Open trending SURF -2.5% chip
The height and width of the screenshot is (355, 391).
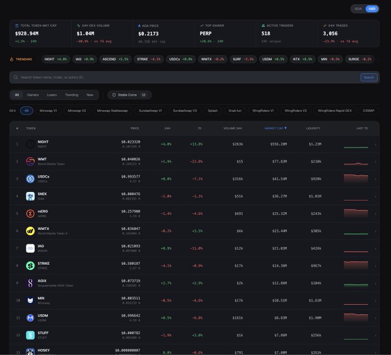[x=243, y=59]
